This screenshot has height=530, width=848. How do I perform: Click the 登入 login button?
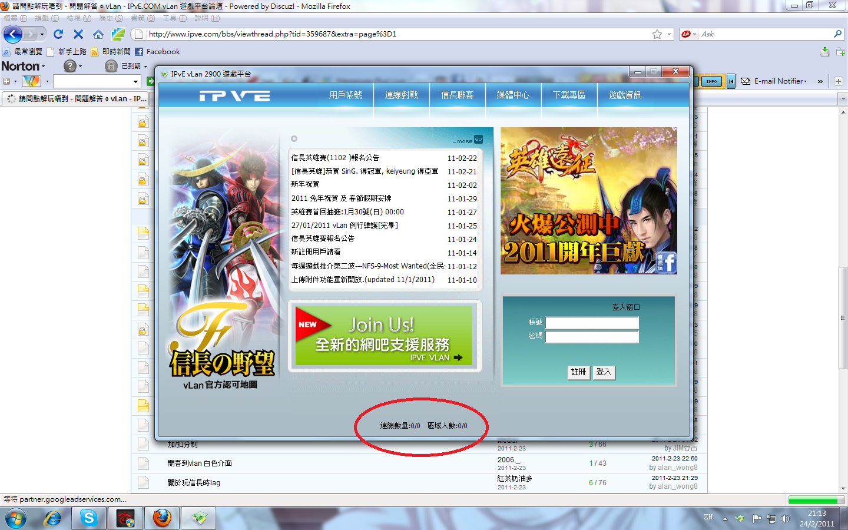point(604,372)
